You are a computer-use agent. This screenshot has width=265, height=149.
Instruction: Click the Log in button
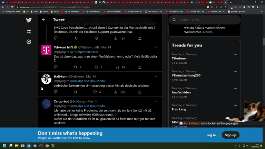pos(211,135)
